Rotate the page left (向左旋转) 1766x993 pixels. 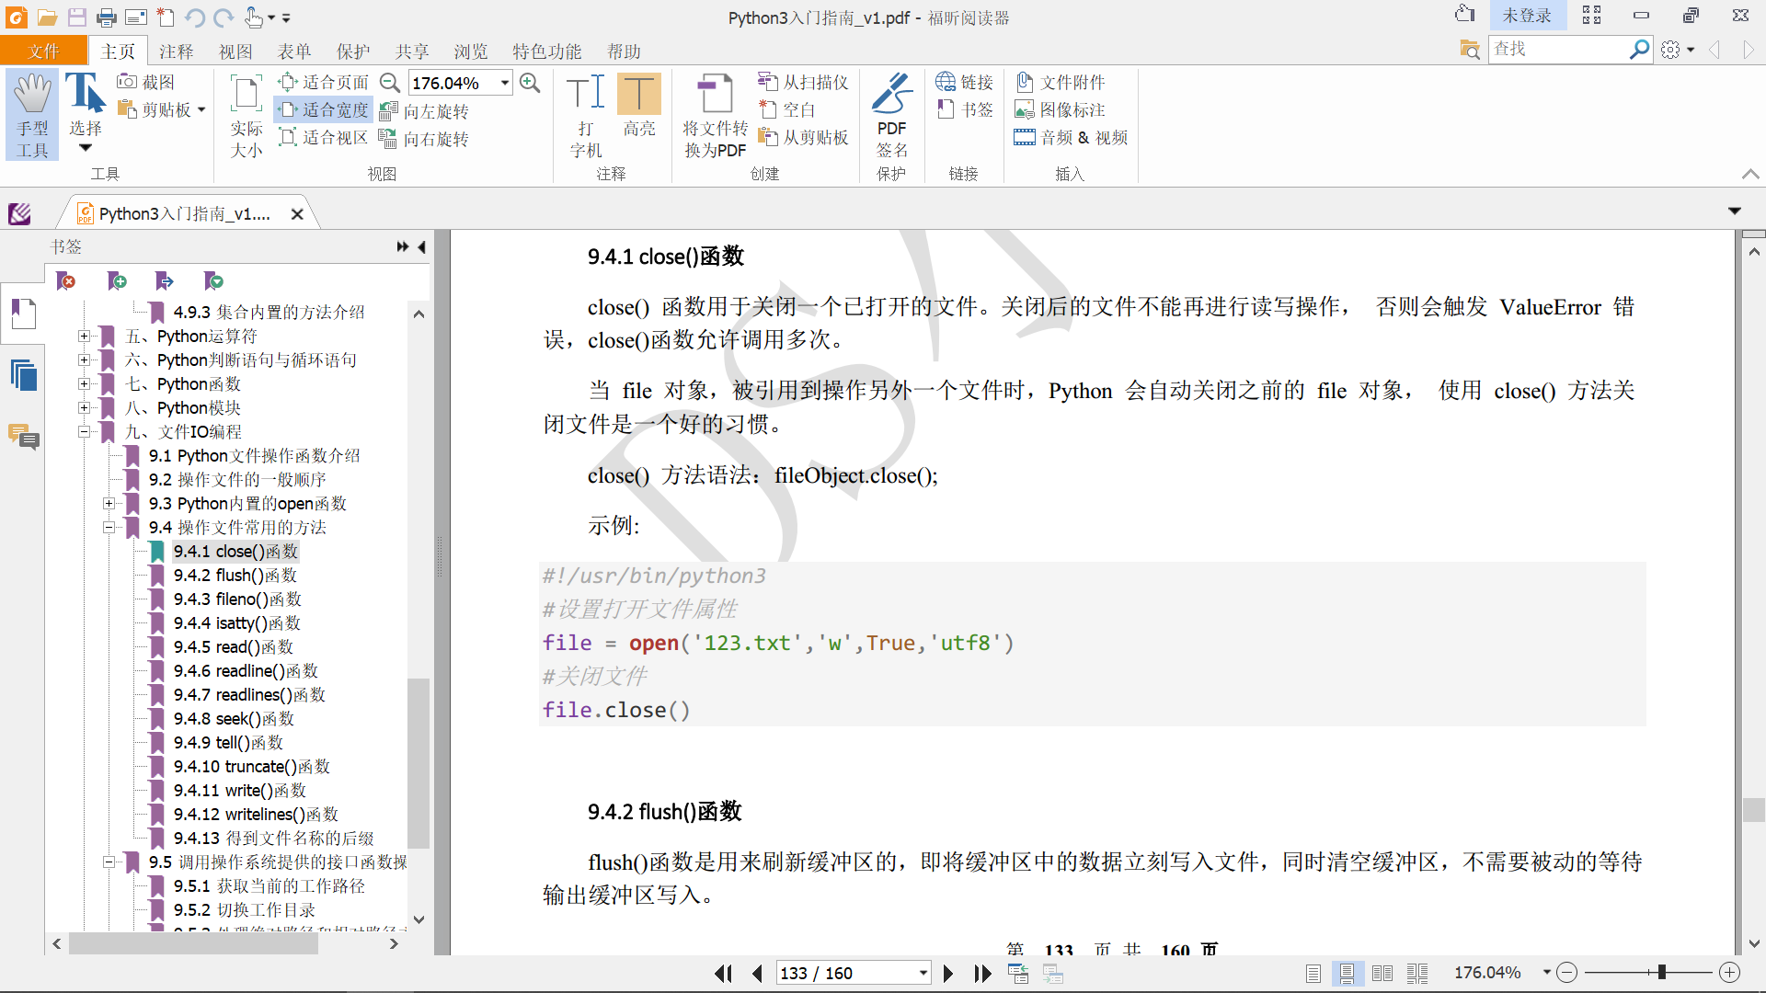click(425, 111)
